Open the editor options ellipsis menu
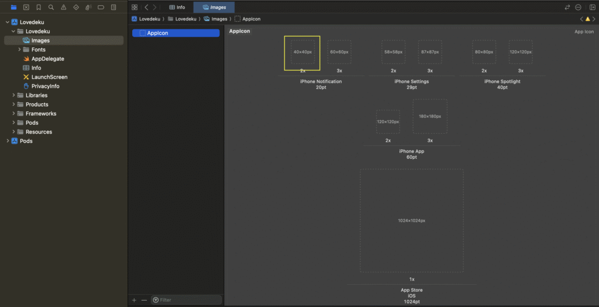The height and width of the screenshot is (307, 599). tap(579, 8)
